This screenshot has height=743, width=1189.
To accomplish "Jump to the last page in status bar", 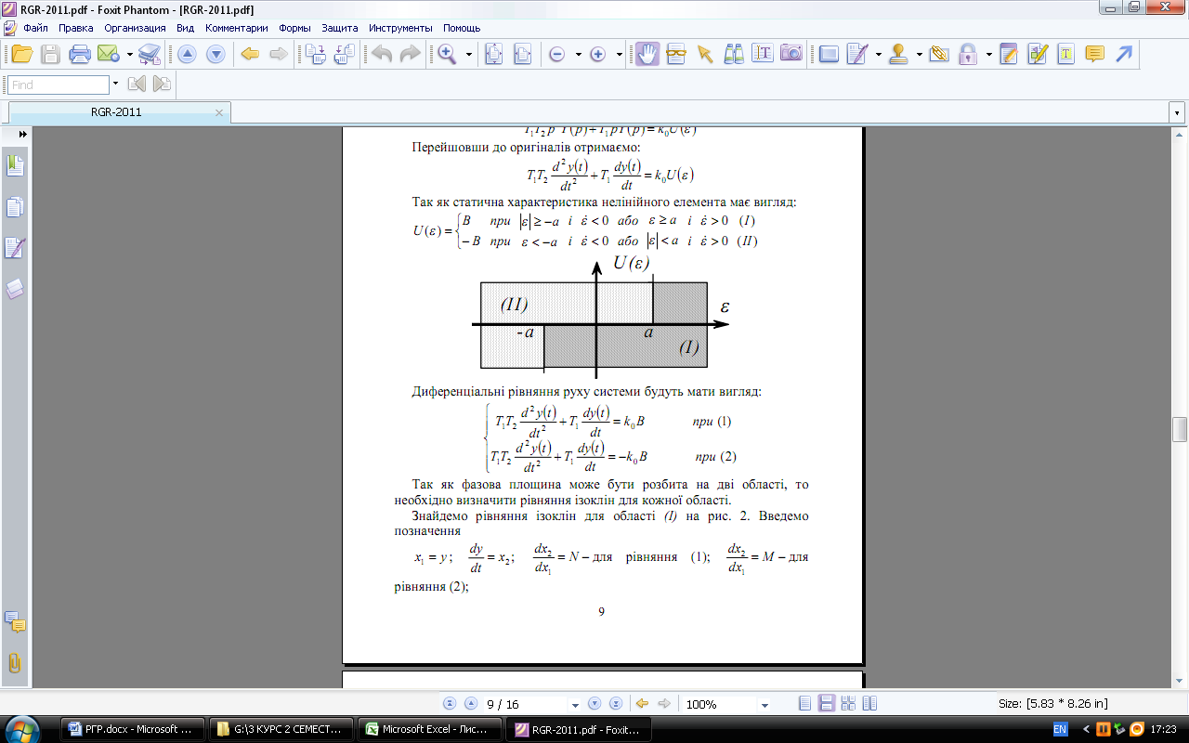I will (615, 704).
